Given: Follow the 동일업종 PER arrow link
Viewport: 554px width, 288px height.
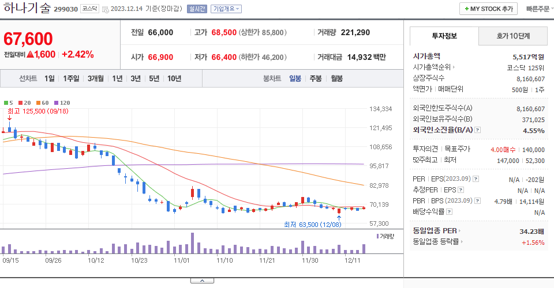Looking at the screenshot, I should click(437, 231).
